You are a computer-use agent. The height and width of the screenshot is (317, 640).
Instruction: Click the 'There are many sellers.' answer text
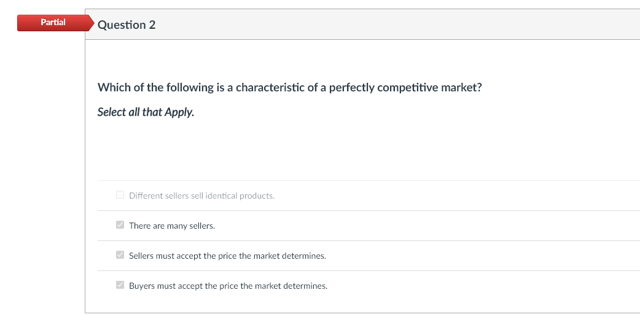point(172,226)
